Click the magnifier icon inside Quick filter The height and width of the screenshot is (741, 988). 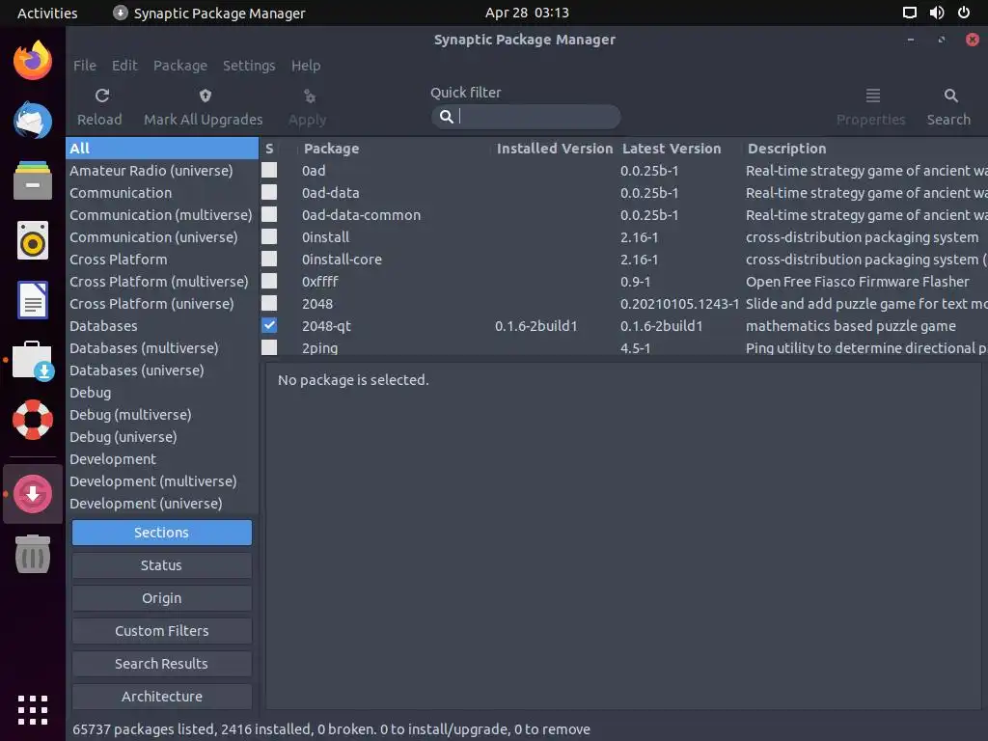click(x=446, y=117)
